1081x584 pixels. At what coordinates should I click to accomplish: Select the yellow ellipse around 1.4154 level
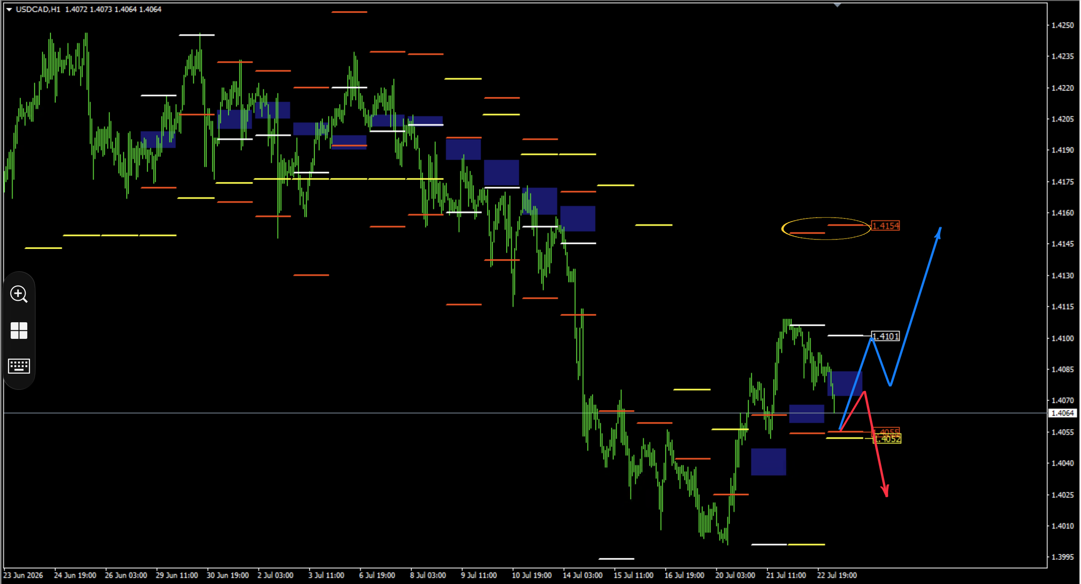tap(826, 229)
